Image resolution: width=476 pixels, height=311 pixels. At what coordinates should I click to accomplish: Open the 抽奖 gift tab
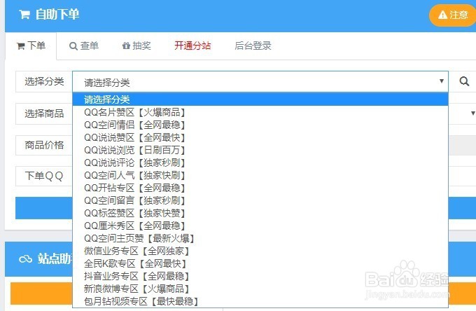136,46
